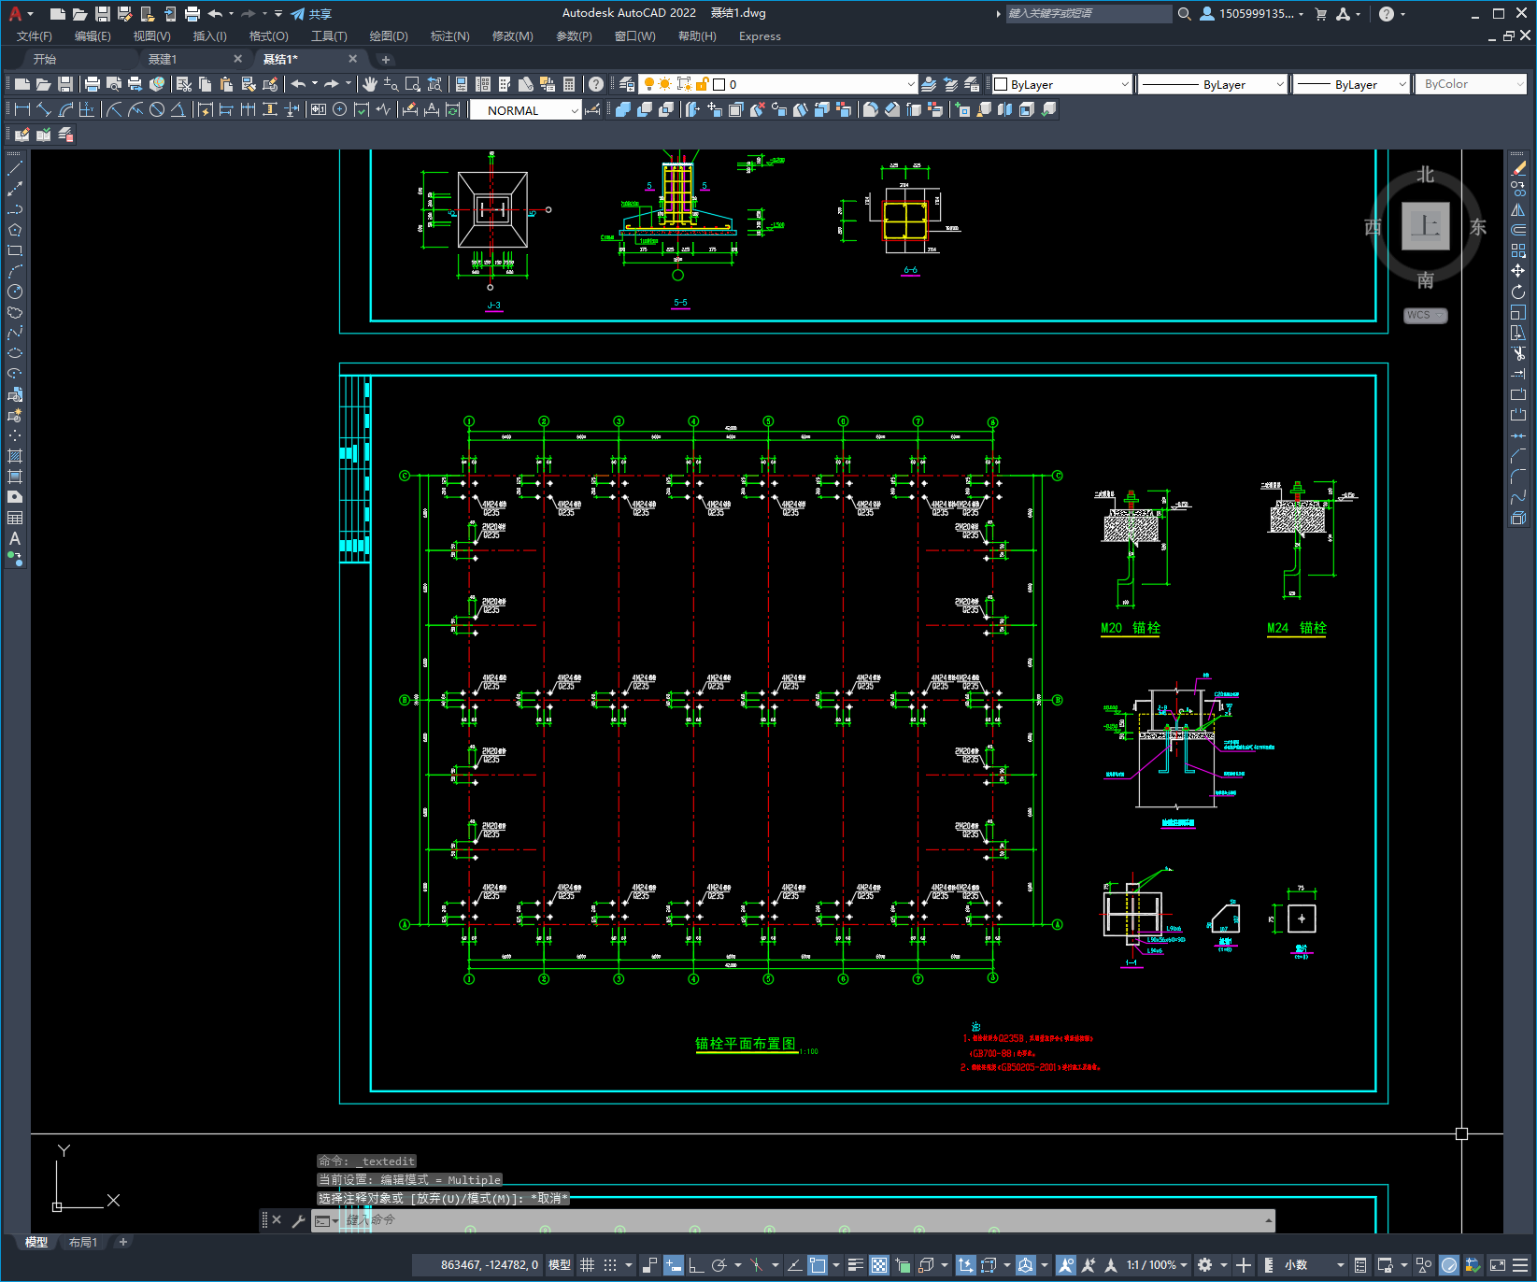Close the 疑建1 drawing tab
This screenshot has width=1537, height=1282.
237,59
